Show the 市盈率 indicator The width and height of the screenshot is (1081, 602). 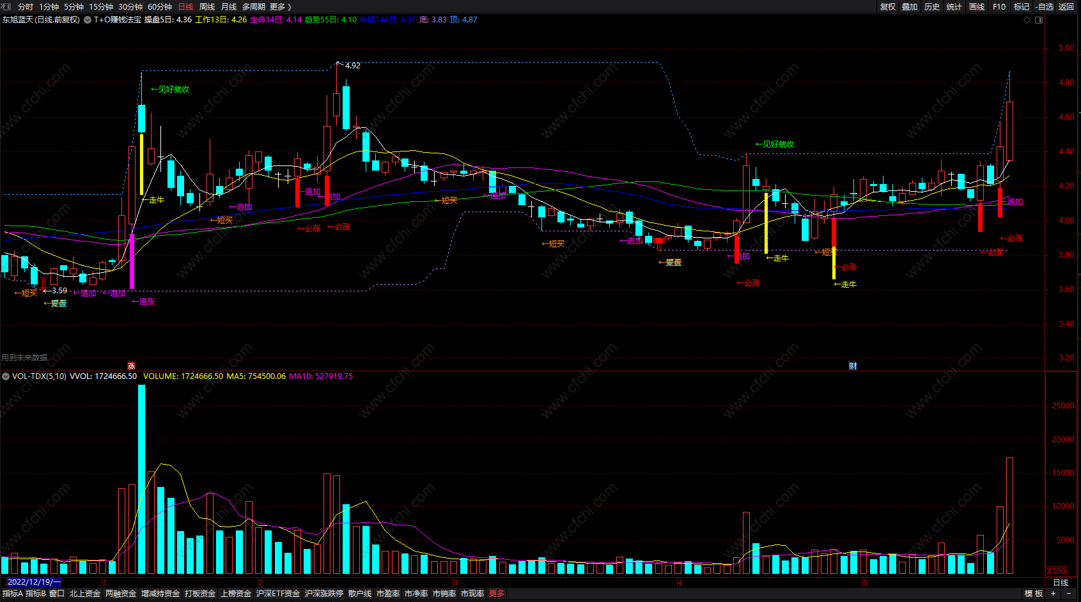coord(388,594)
